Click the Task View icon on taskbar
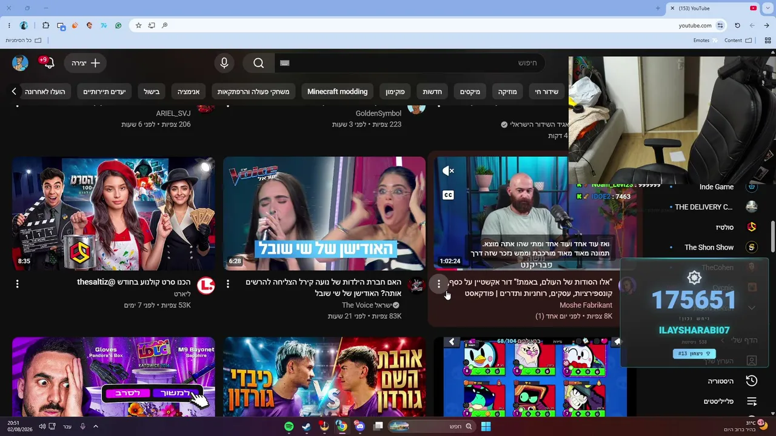776x436 pixels. point(378,426)
